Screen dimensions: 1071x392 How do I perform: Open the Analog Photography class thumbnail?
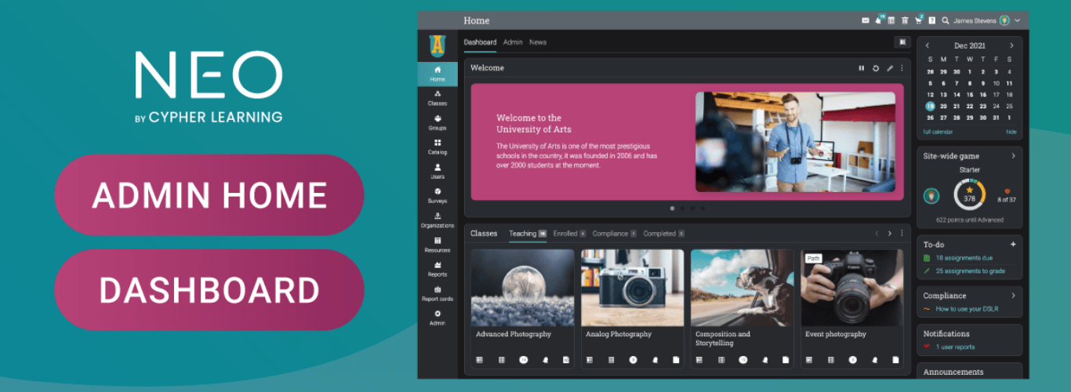[632, 288]
